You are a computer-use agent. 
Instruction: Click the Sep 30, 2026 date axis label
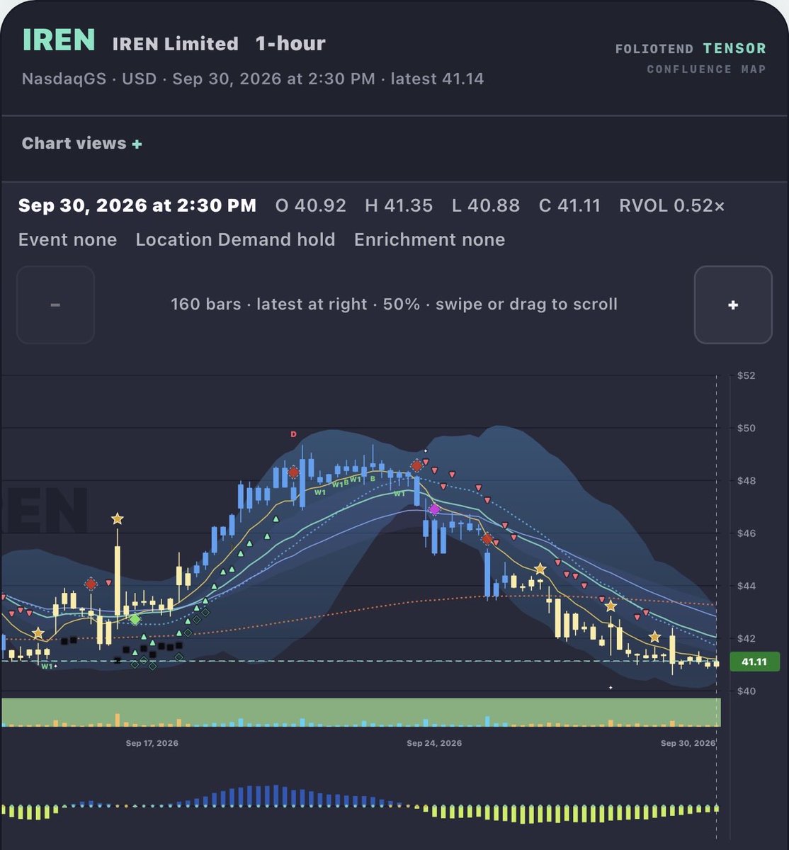point(688,743)
